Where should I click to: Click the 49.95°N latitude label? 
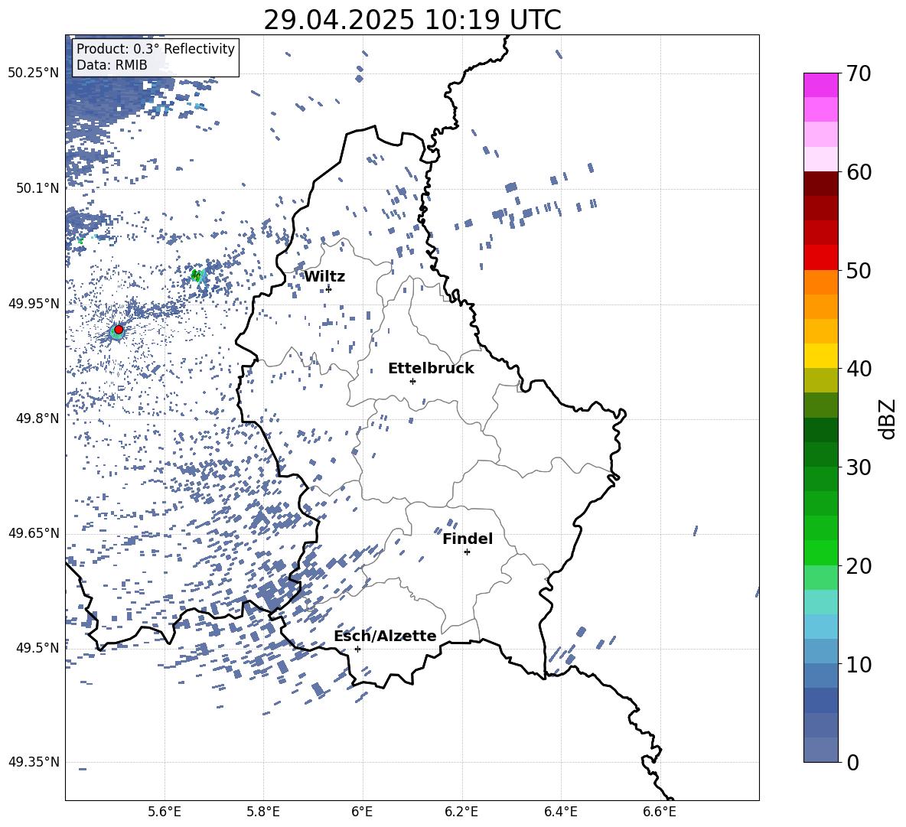pyautogui.click(x=34, y=303)
